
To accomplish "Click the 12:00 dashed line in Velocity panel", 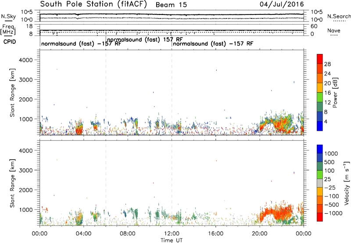I will pyautogui.click(x=172, y=183).
